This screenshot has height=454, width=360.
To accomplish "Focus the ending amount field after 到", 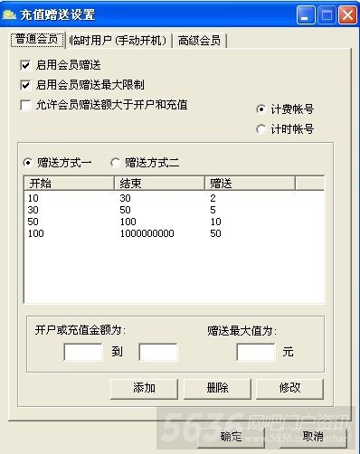I will click(x=158, y=352).
